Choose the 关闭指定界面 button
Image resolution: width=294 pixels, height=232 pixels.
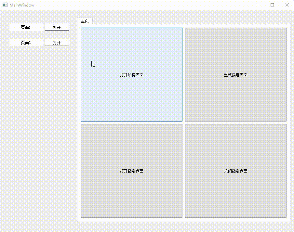coord(236,171)
